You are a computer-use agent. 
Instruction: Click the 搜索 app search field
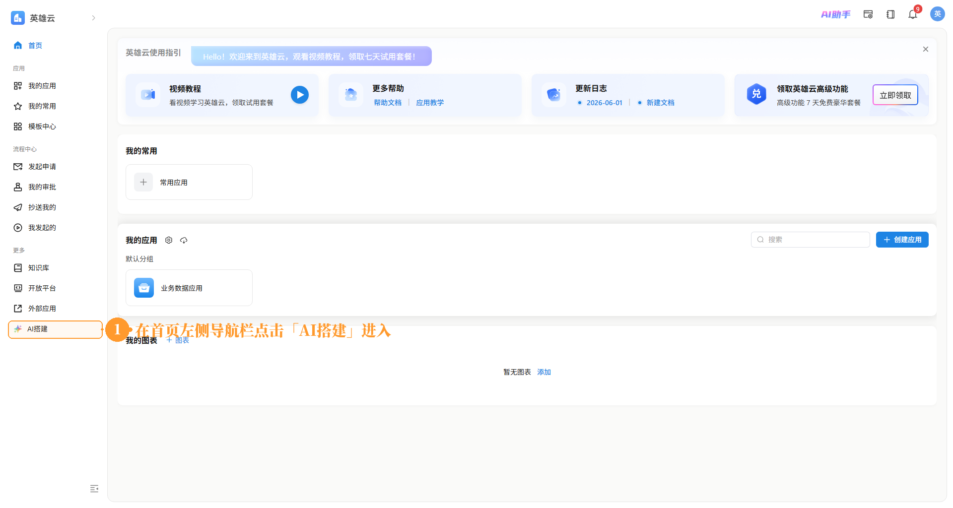tap(810, 240)
